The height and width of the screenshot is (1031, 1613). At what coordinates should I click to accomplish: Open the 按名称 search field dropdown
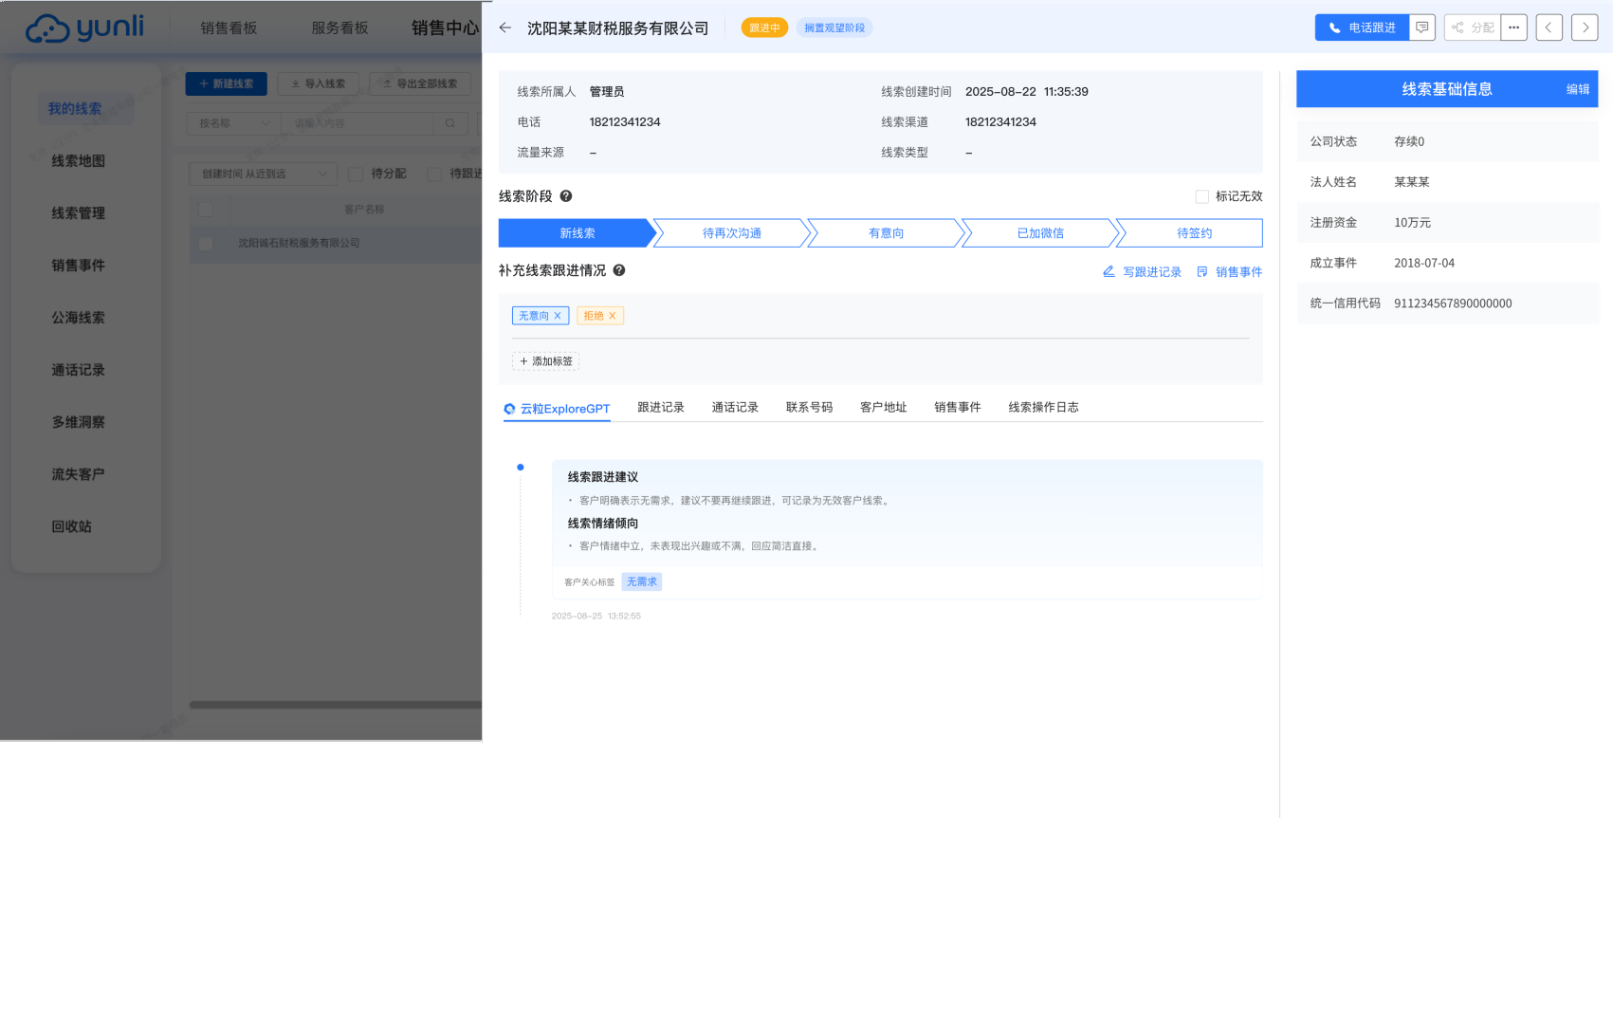click(230, 123)
